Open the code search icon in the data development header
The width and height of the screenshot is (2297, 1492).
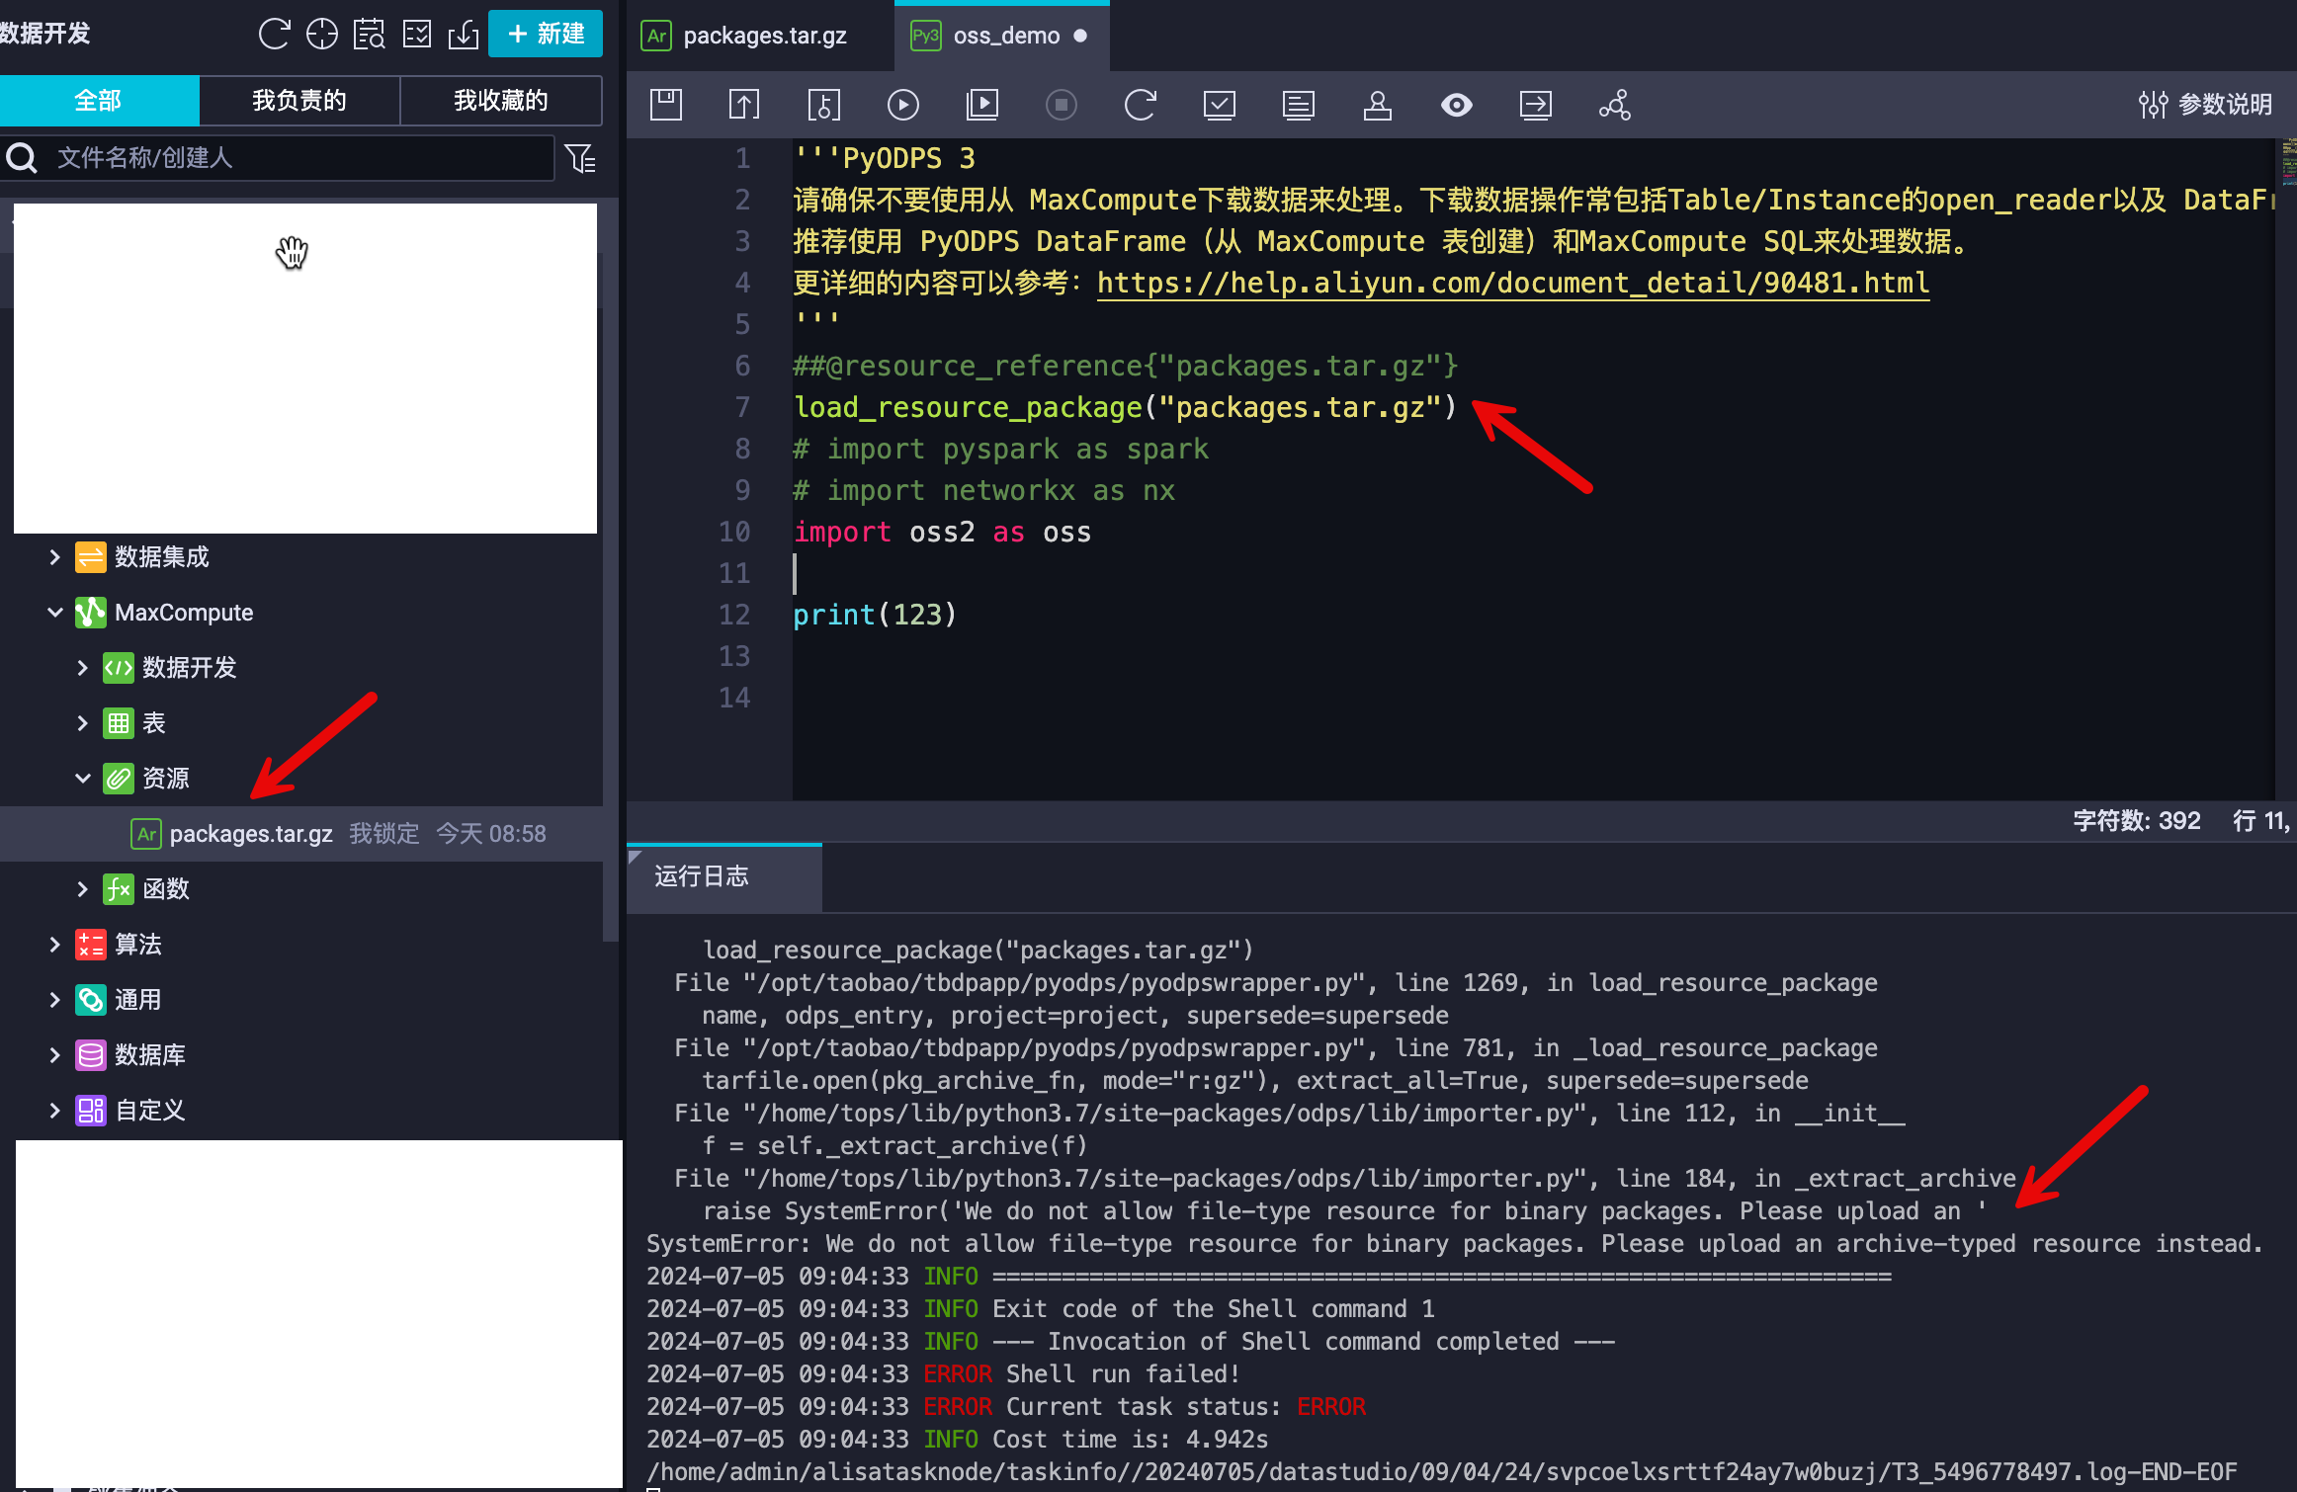370,35
